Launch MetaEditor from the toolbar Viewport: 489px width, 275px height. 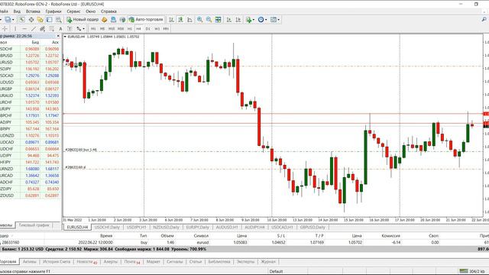[x=105, y=20]
